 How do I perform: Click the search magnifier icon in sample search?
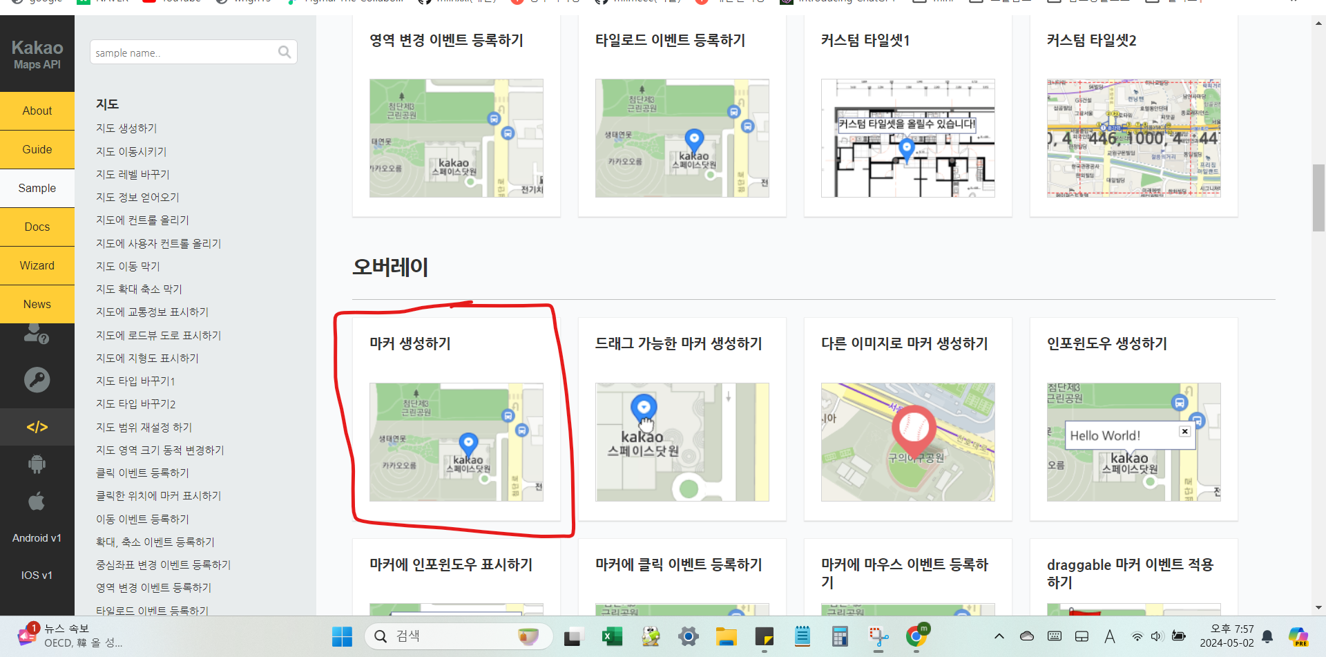coord(285,52)
